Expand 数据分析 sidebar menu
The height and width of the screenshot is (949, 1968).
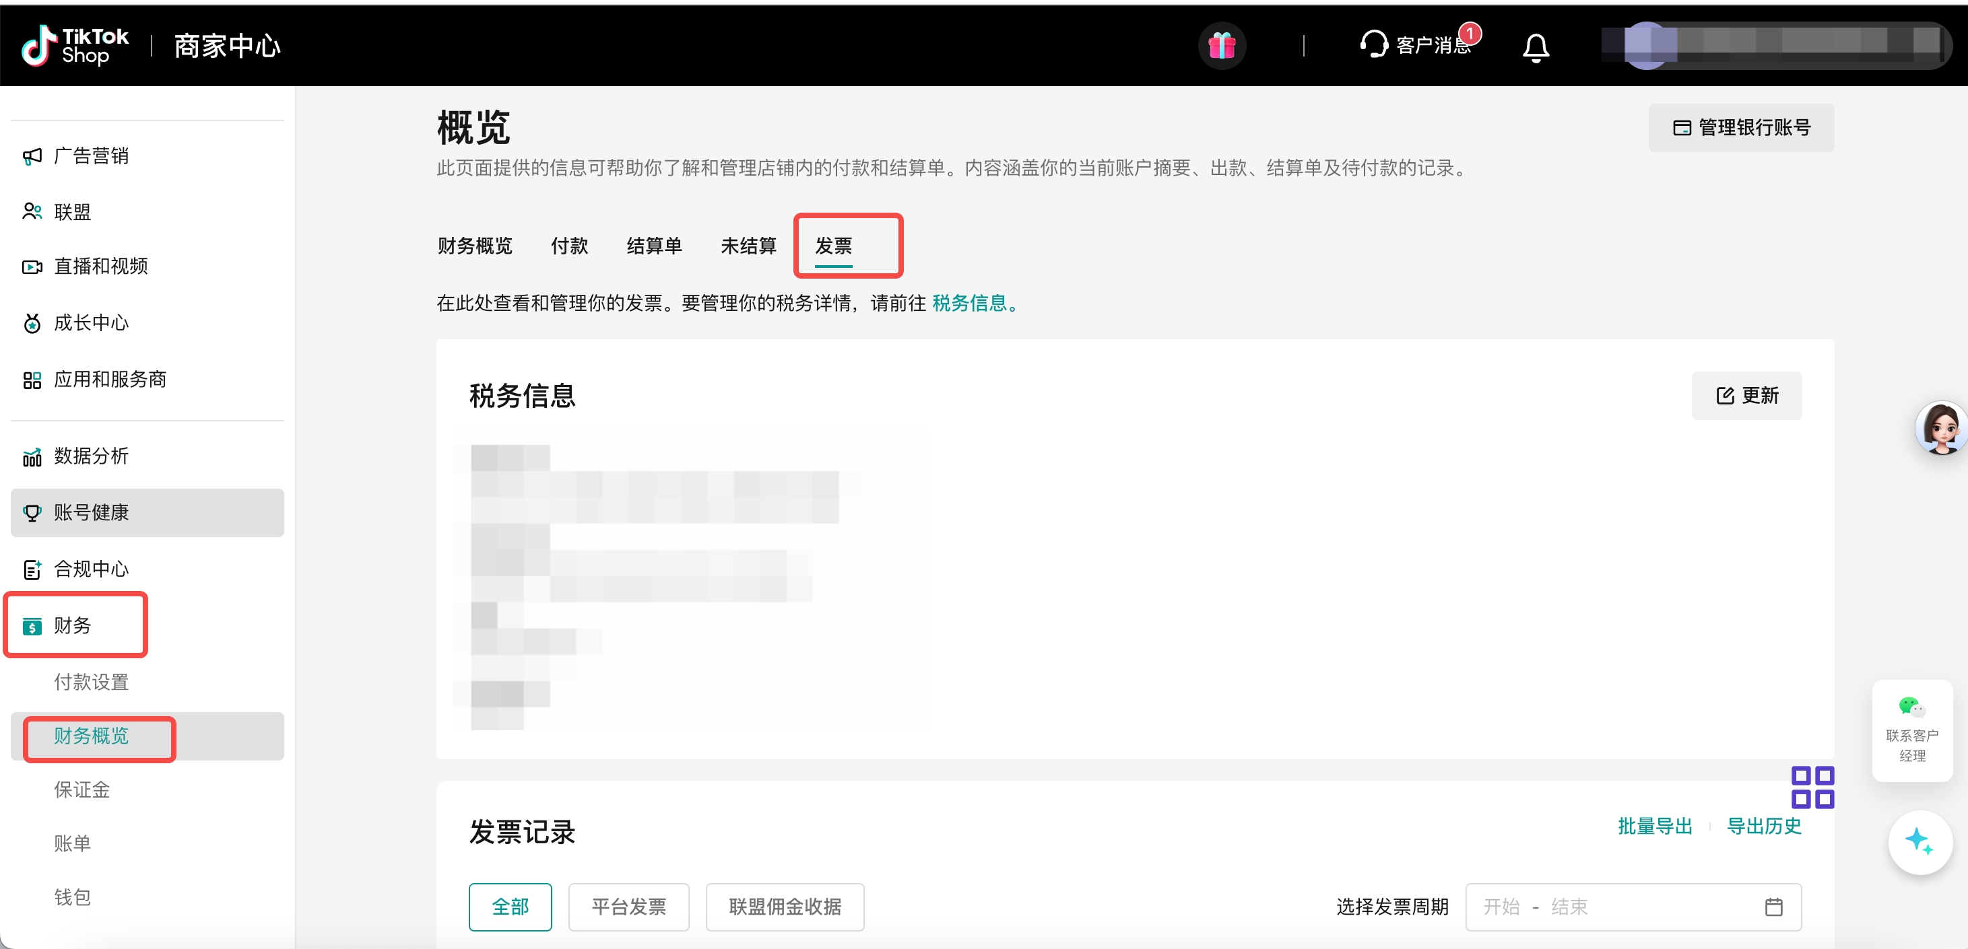pos(91,456)
